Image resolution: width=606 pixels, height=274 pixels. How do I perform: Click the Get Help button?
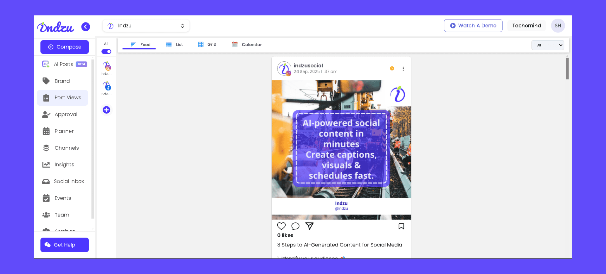(65, 245)
